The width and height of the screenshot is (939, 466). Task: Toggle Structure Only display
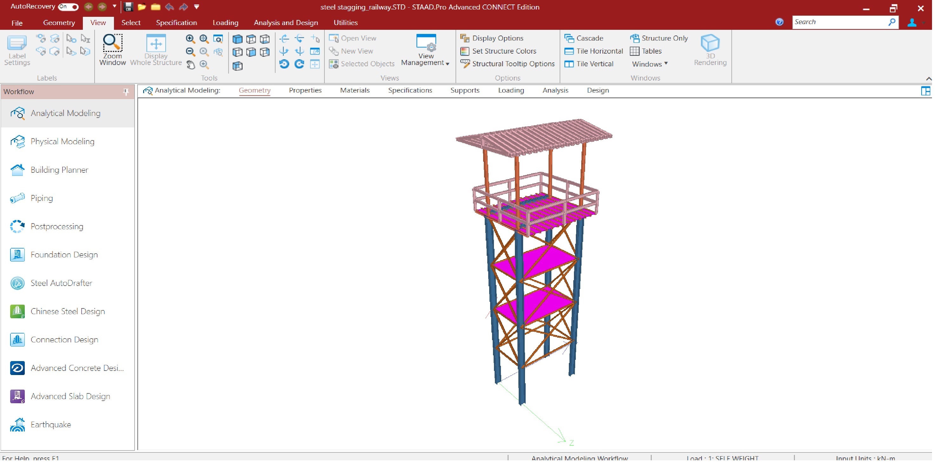659,38
